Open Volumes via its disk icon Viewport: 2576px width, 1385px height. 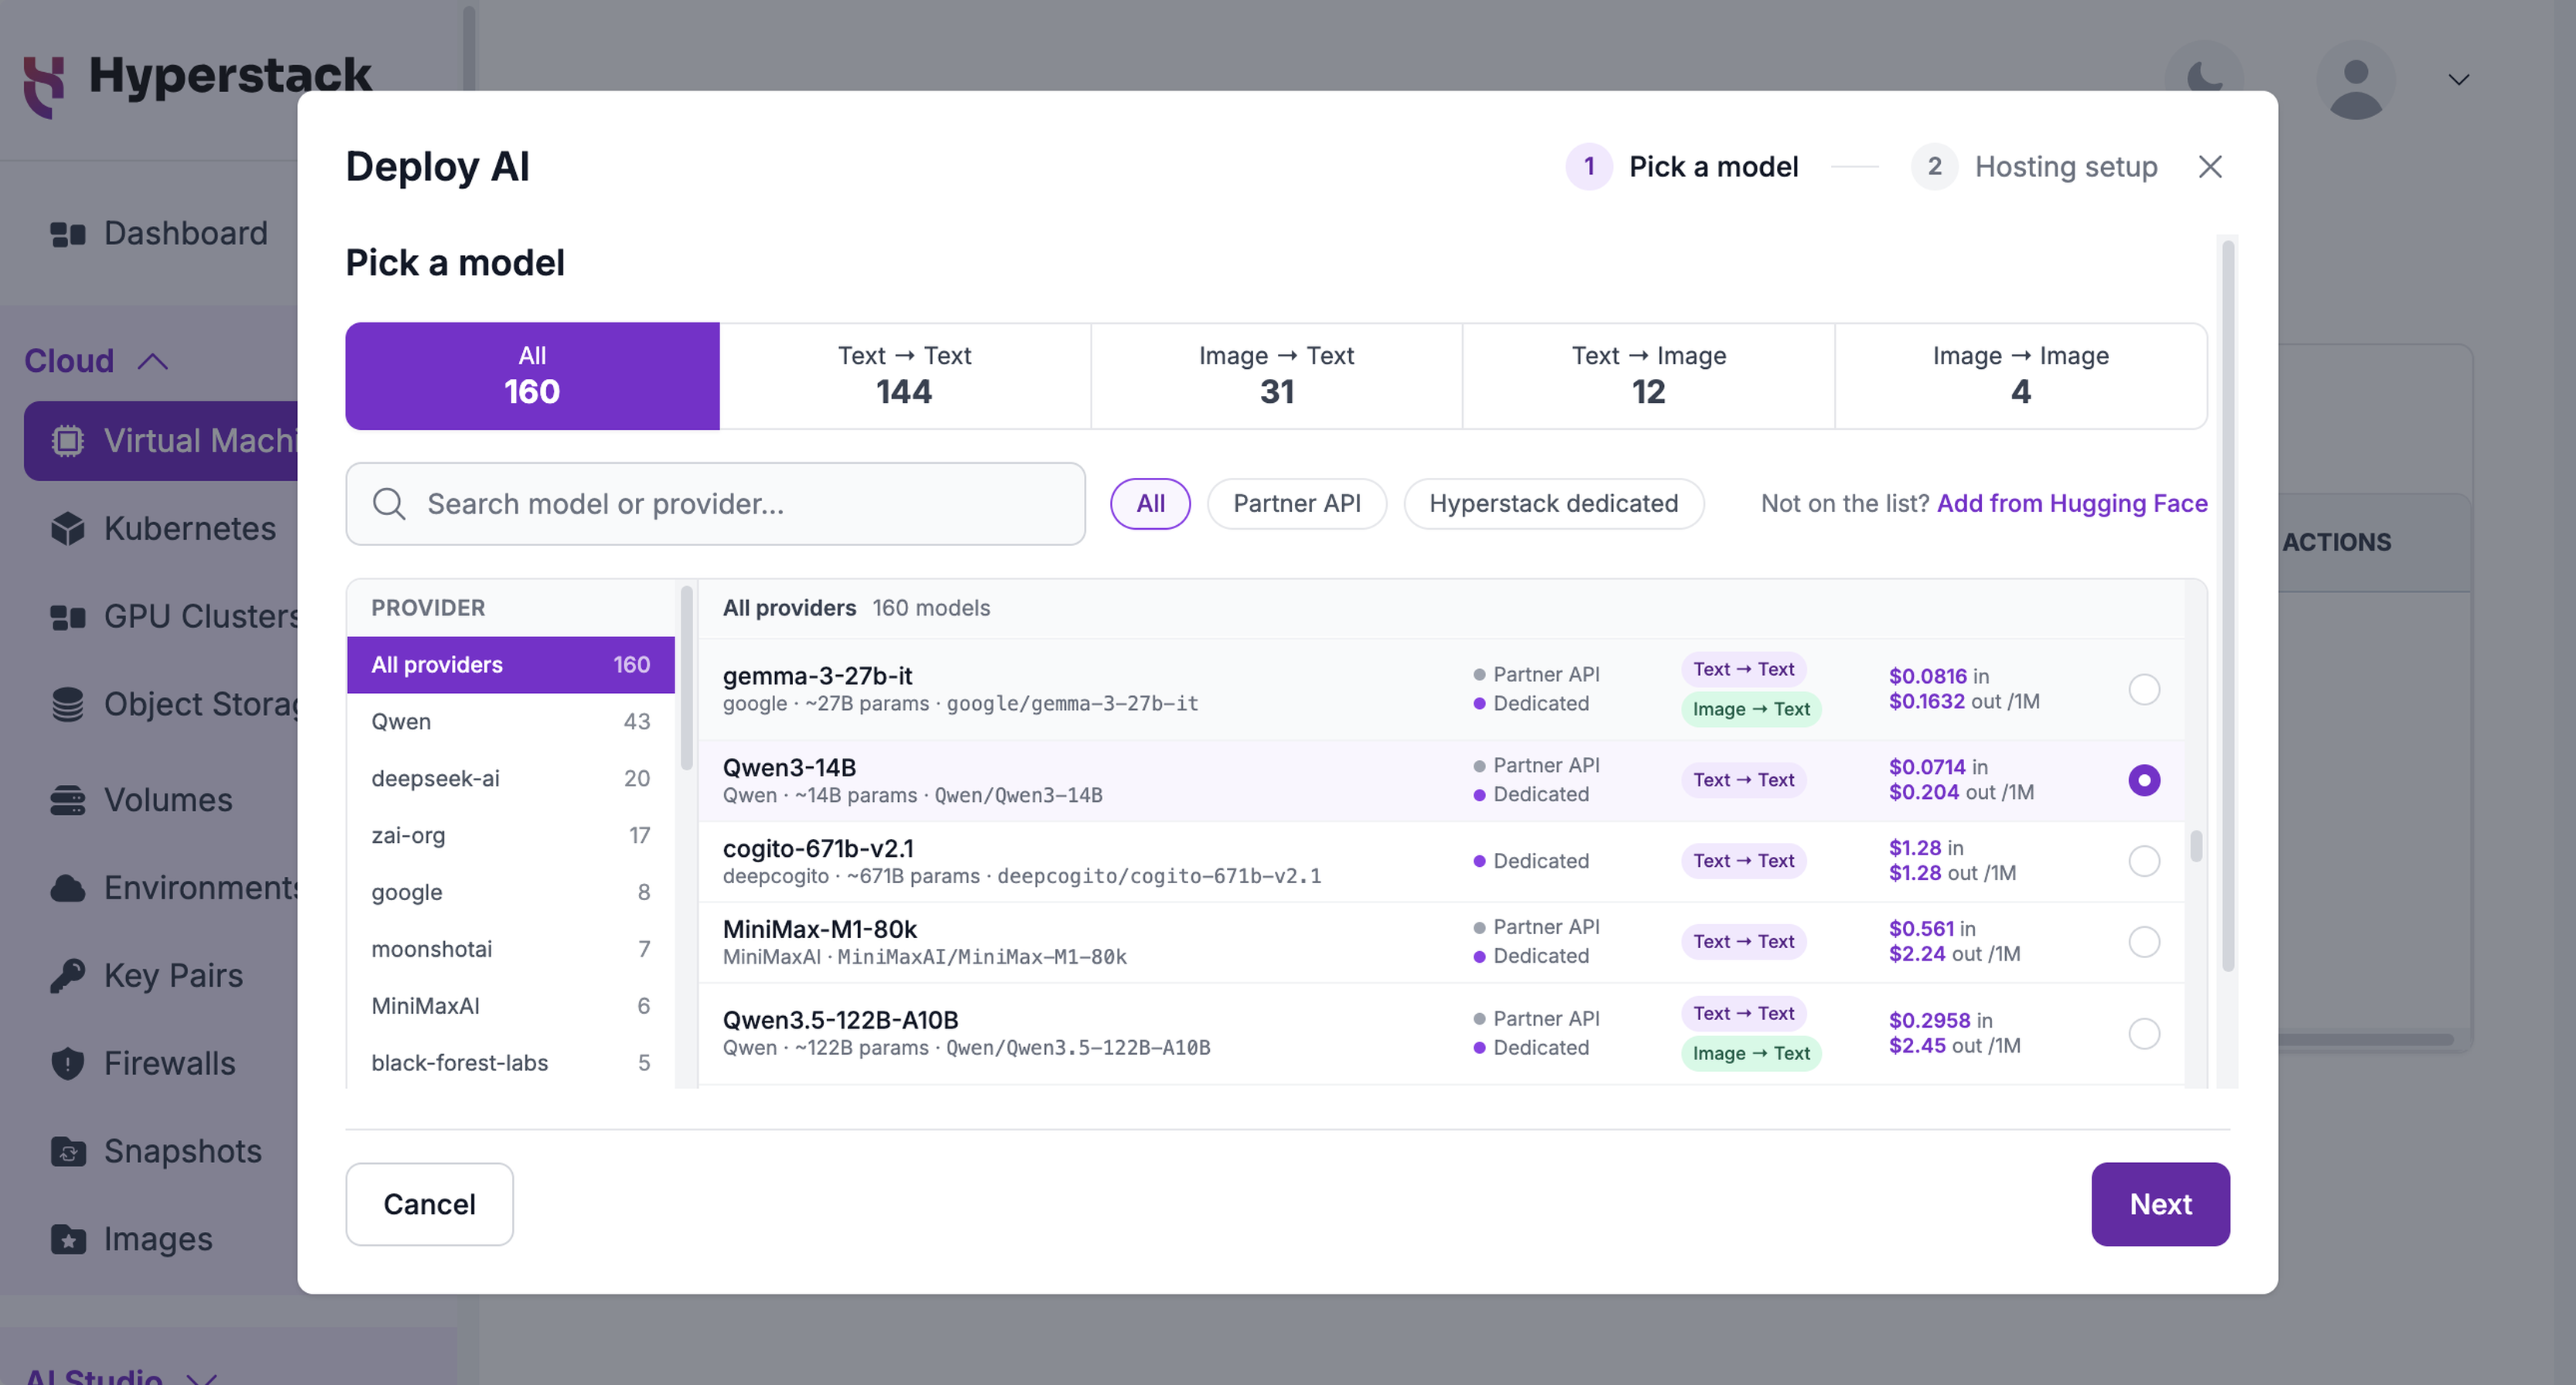click(x=68, y=800)
